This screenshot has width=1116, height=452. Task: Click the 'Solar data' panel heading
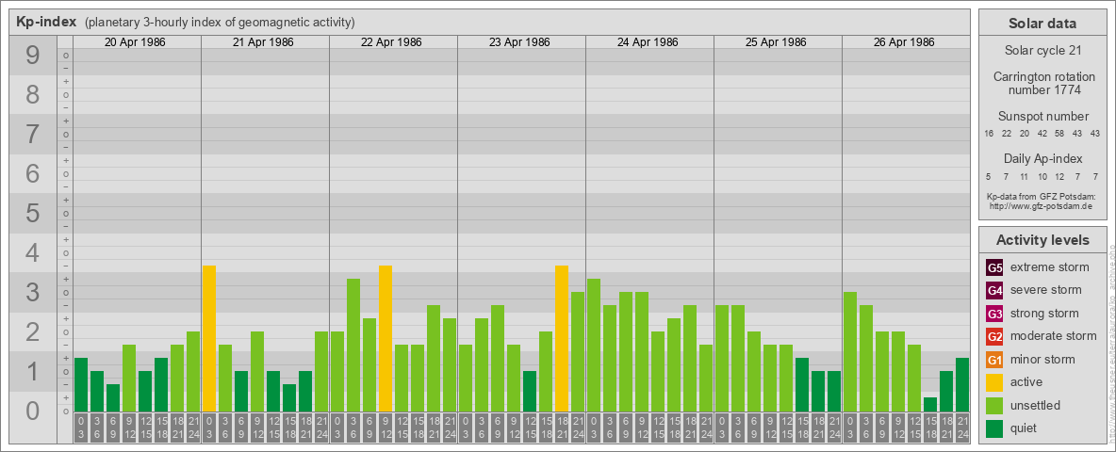click(x=1042, y=24)
